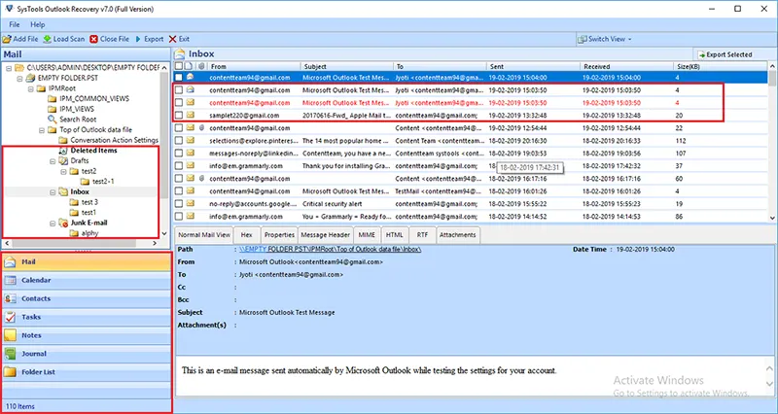This screenshot has height=414, width=778.
Task: Click the Tasks navigation icon
Action: tap(11, 317)
